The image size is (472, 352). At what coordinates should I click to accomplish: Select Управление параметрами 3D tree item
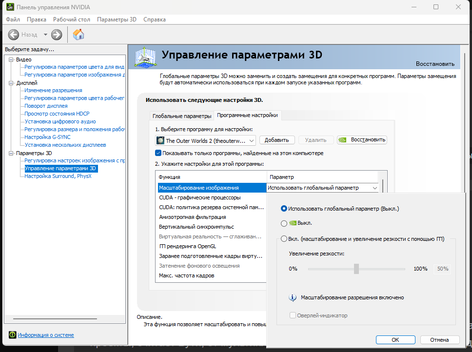[60, 169]
